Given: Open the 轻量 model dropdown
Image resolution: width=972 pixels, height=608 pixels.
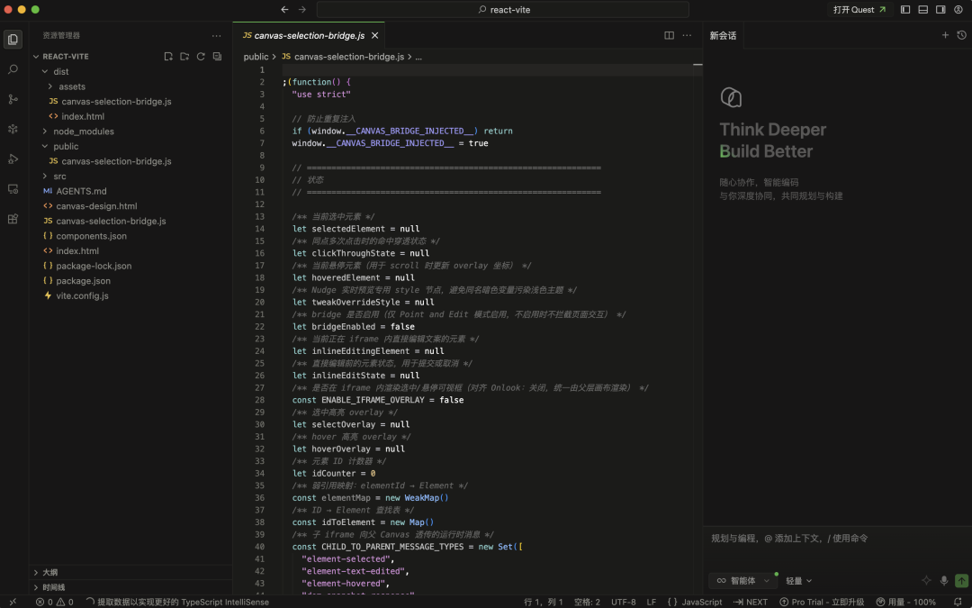Looking at the screenshot, I should [798, 581].
